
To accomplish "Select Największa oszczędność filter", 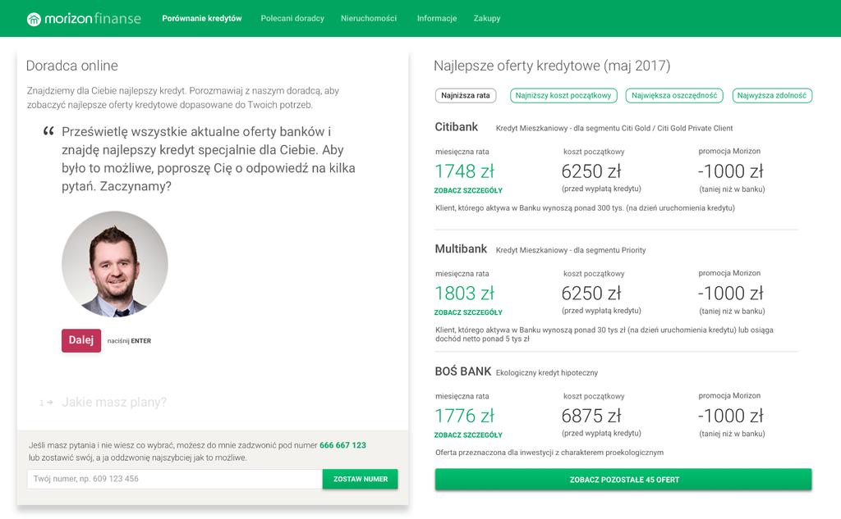I will tap(674, 95).
